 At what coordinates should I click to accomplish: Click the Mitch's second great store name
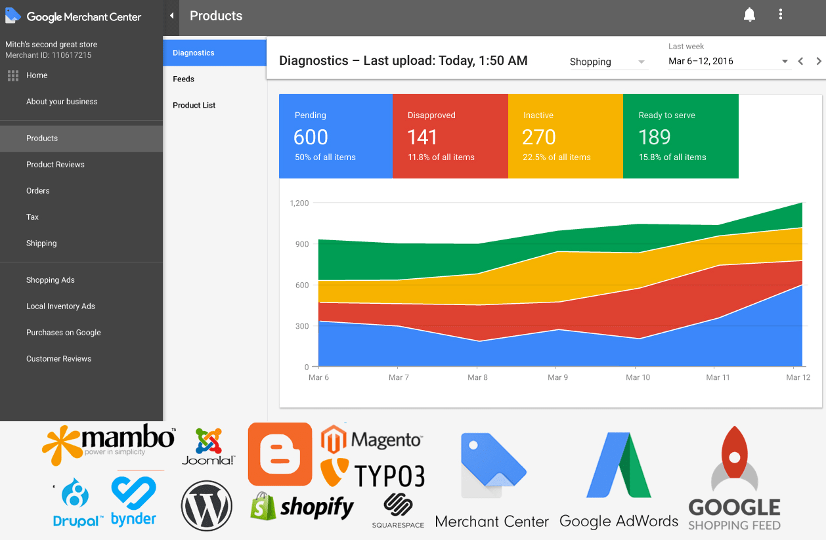[x=51, y=45]
